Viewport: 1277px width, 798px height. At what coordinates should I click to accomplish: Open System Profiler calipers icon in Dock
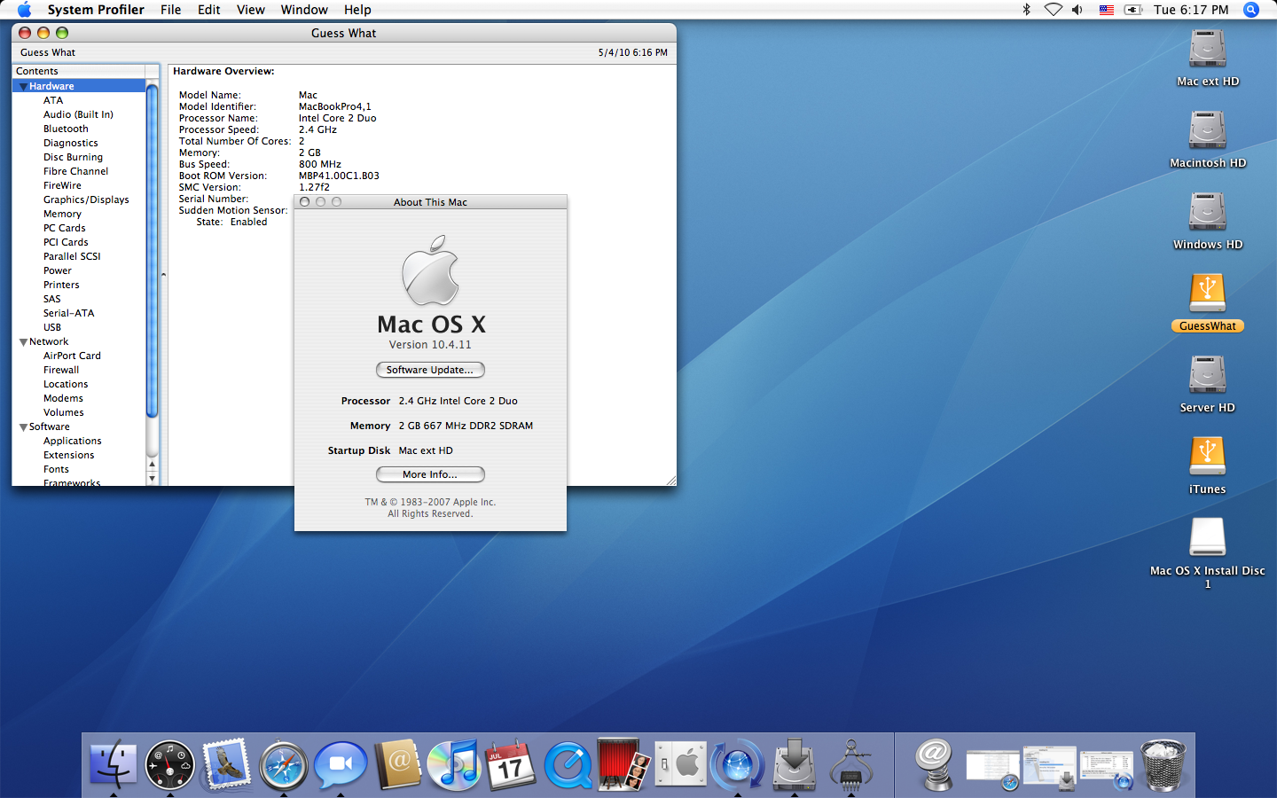(x=851, y=764)
